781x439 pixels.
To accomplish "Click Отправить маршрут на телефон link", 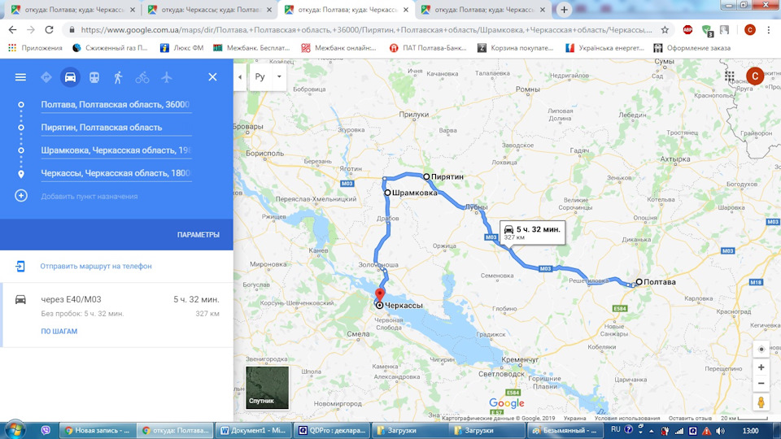I will click(x=96, y=266).
